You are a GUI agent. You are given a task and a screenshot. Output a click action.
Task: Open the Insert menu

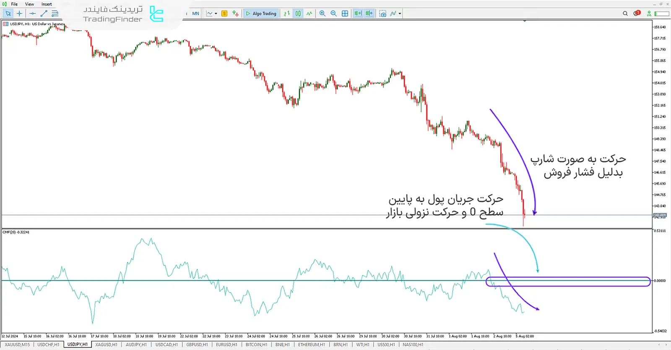tap(47, 4)
